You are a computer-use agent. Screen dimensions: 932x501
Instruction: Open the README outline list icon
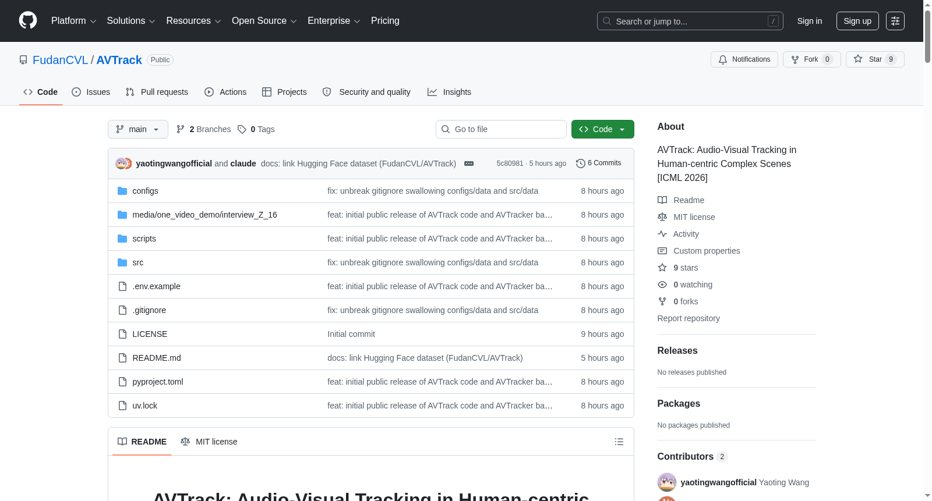coord(619,442)
